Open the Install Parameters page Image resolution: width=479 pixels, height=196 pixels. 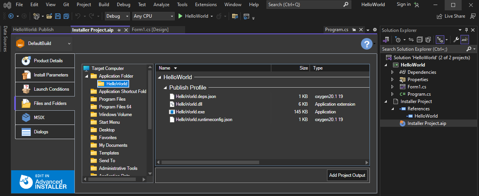click(x=45, y=75)
